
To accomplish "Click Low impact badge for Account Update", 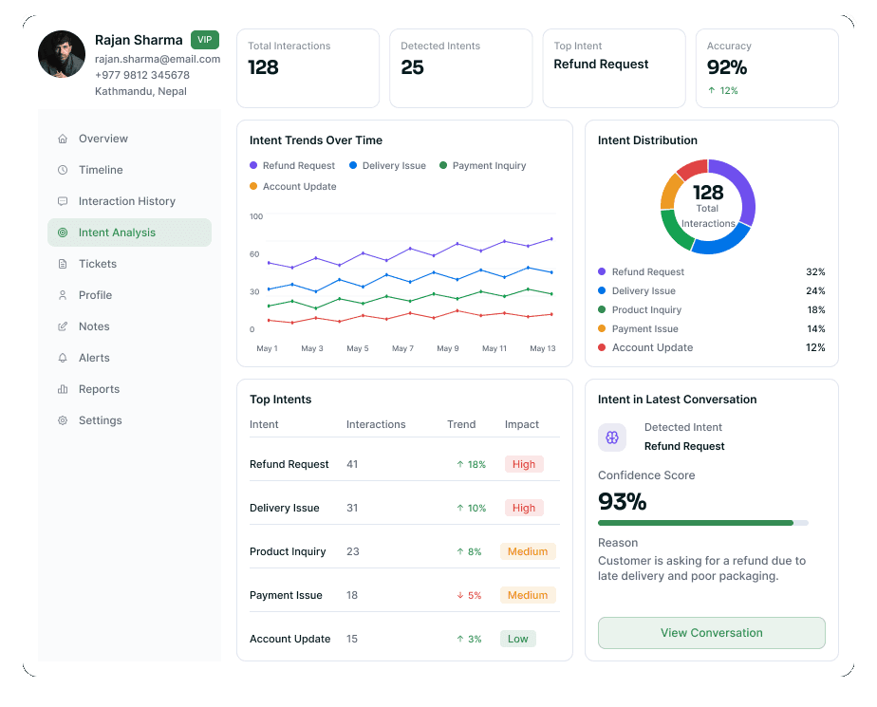I will 518,639.
